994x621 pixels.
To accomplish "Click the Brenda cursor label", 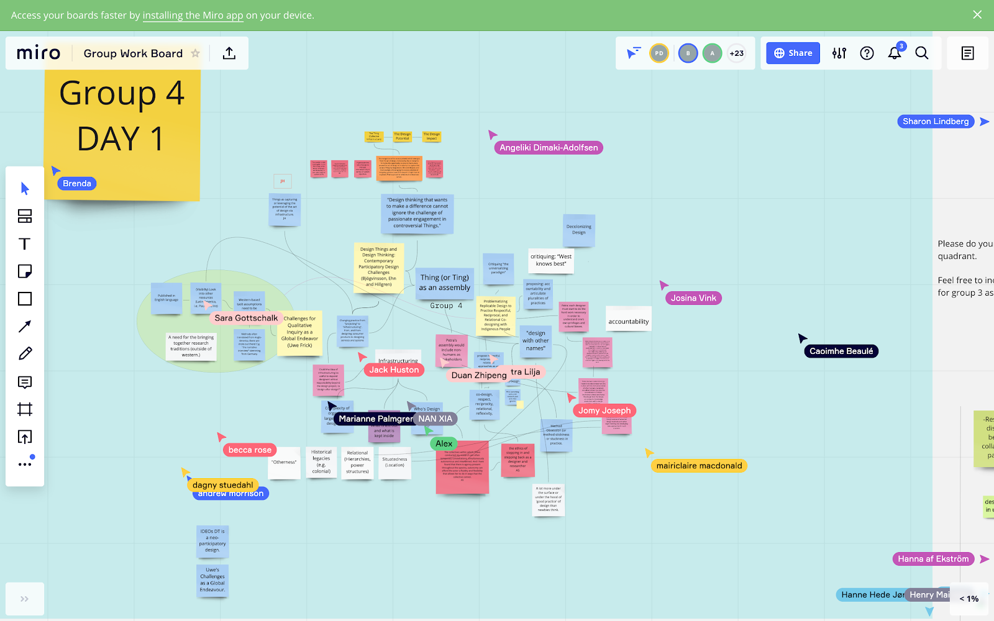I will (x=77, y=183).
